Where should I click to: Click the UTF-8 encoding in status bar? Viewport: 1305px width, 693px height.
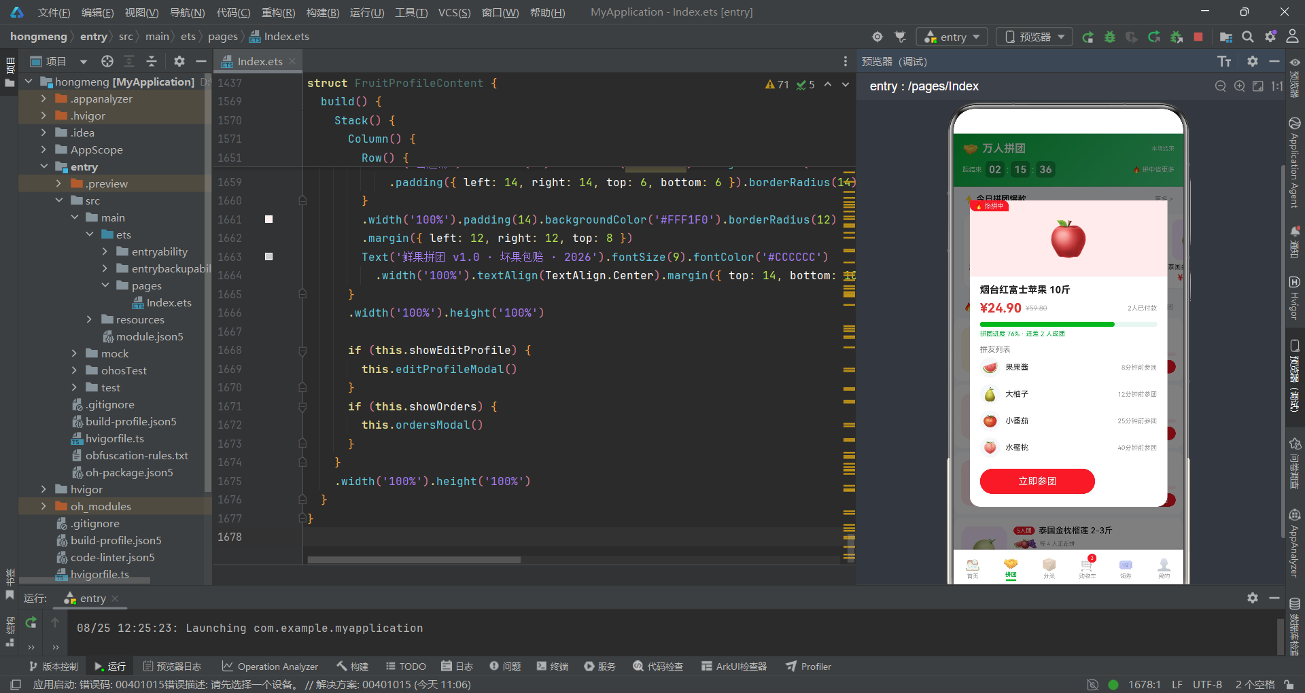(x=1207, y=685)
